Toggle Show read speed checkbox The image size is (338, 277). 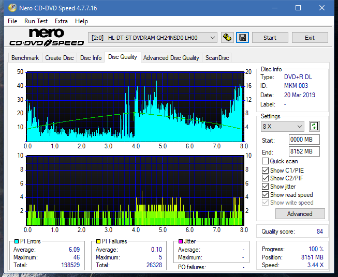pos(265,194)
